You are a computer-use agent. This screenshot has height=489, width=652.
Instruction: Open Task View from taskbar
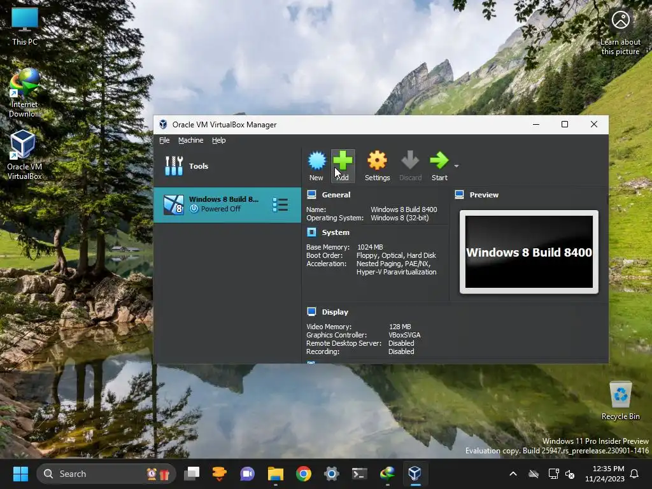(x=192, y=474)
